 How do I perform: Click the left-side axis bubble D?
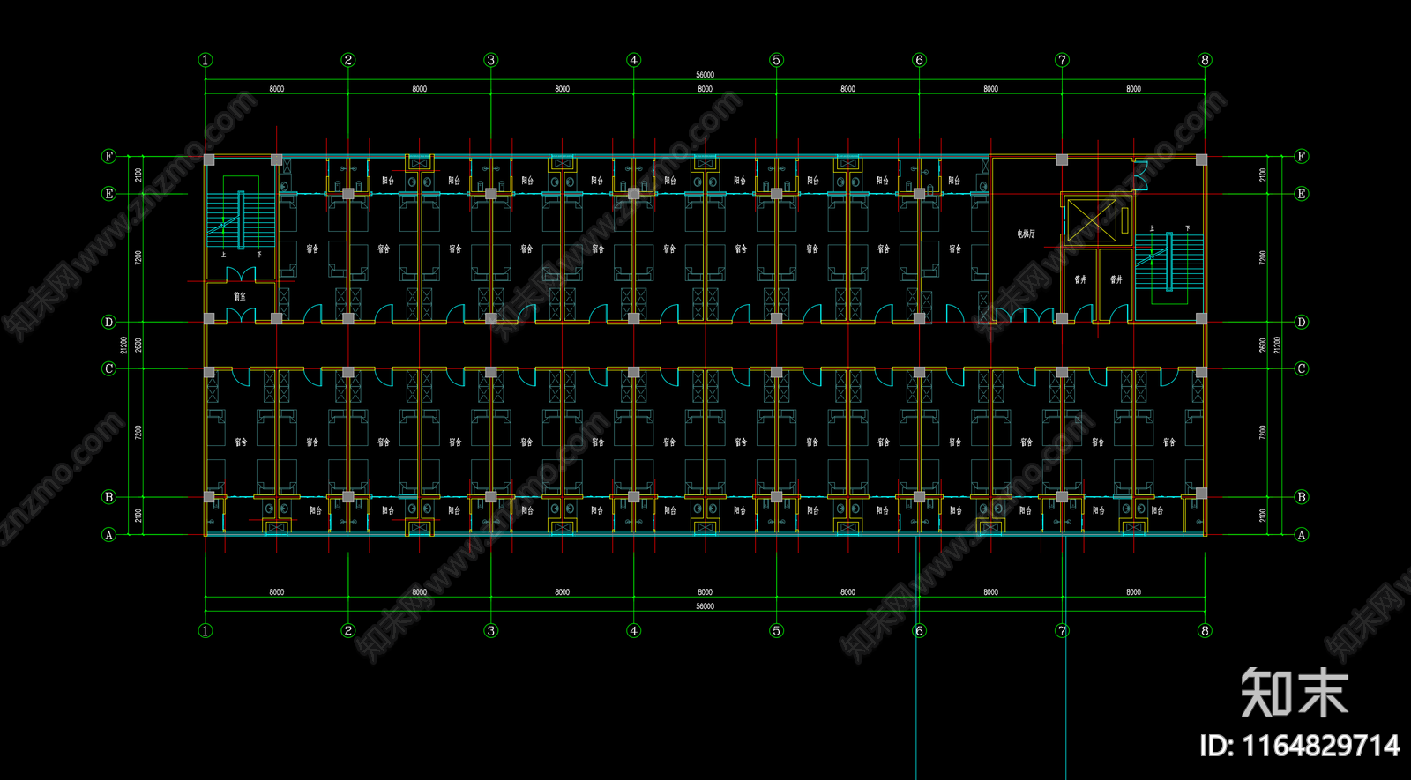(109, 323)
